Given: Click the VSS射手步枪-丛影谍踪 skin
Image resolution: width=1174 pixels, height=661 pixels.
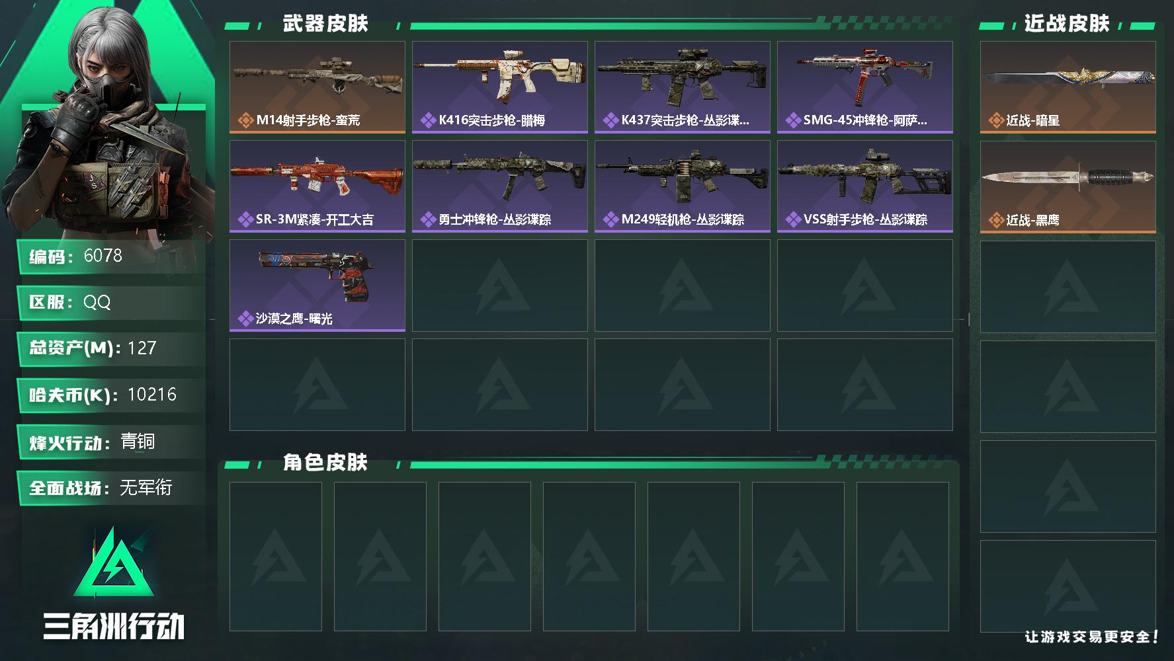Looking at the screenshot, I should [865, 186].
